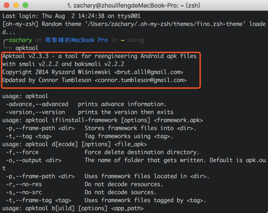Click the 'Last login: Thu Aug 2 14:24:38' line
The image size is (268, 213).
pos(72,16)
